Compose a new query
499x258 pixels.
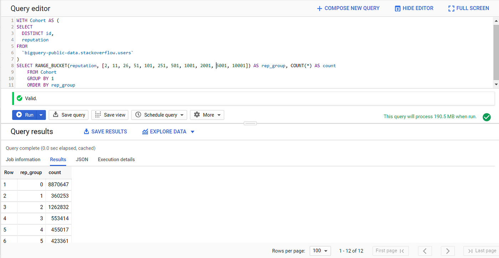coord(348,8)
